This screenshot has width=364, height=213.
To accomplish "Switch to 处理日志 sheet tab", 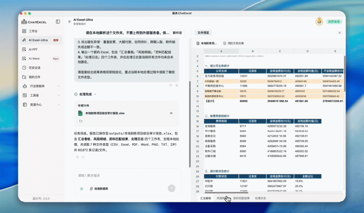I will (x=261, y=198).
